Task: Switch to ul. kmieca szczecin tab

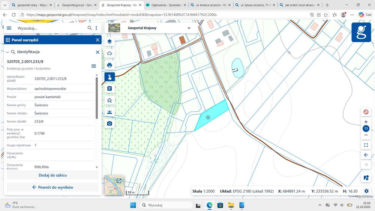Action: click(211, 5)
